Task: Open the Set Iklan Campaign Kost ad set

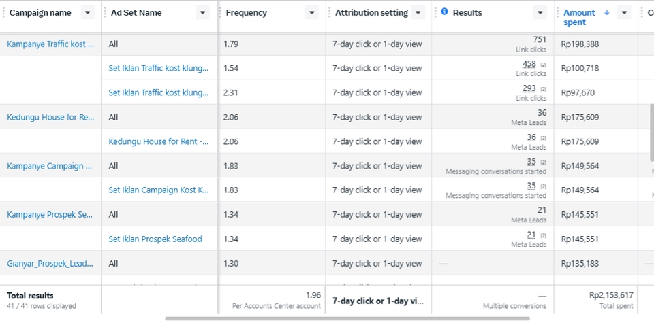Action: [159, 190]
